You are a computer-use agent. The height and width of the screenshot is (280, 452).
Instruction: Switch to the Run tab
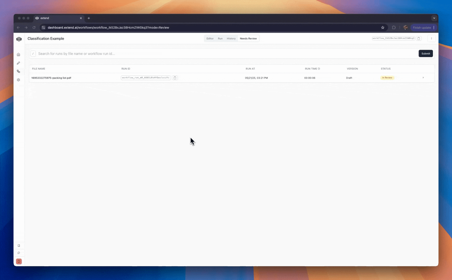[220, 38]
